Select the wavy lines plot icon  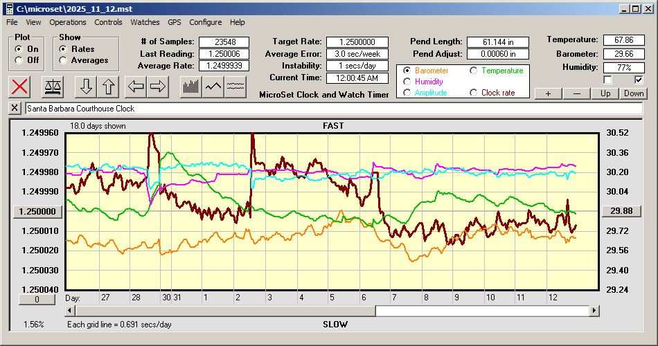coord(236,86)
